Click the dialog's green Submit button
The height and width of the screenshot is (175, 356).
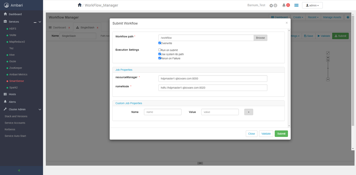[281, 134]
